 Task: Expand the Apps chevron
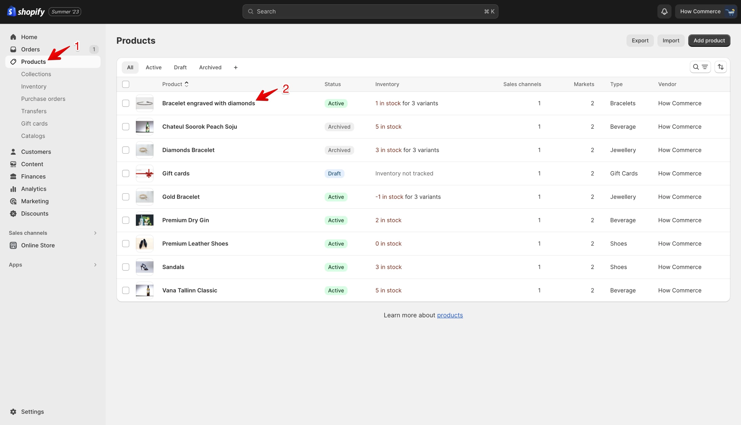coord(95,265)
